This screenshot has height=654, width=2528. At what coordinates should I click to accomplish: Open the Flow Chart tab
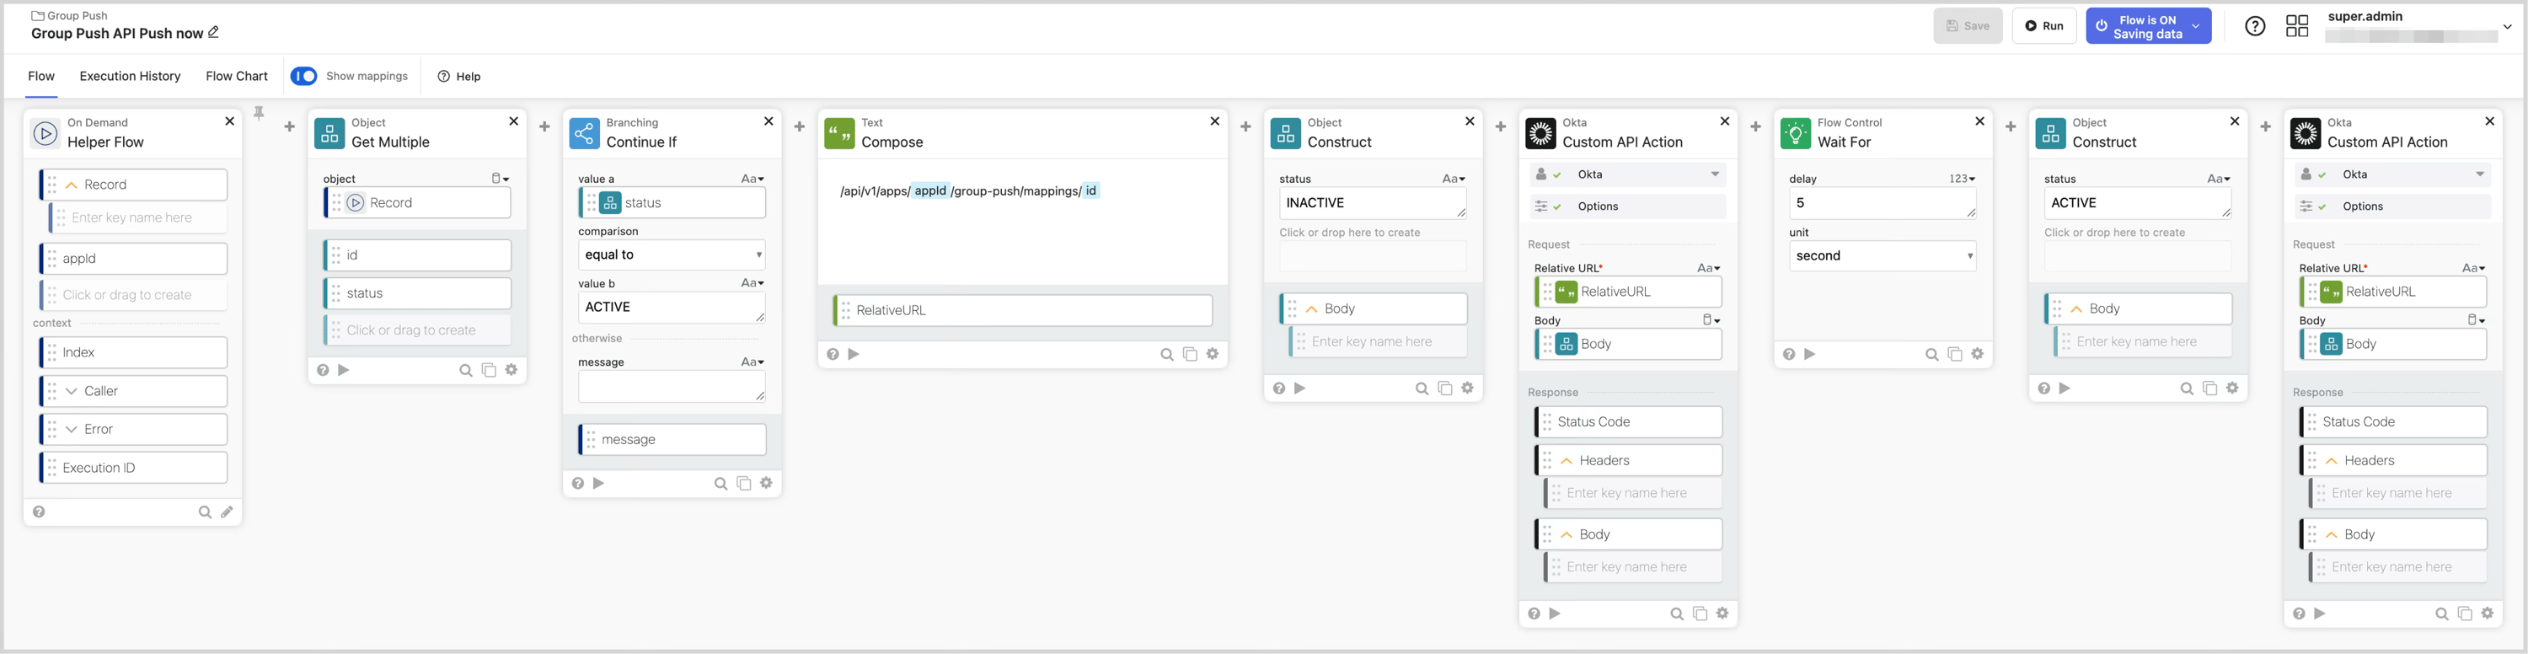236,76
